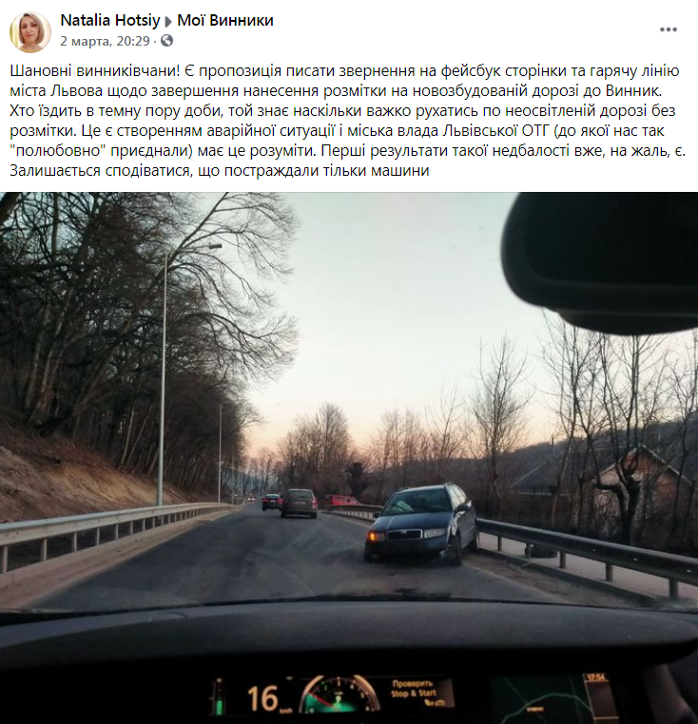
Task: Click the SUV driving ahead on the road
Action: coord(300,503)
